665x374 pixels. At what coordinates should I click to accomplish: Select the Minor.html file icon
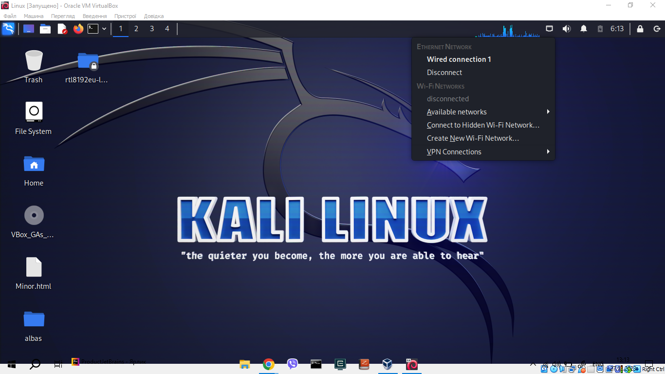34,273
